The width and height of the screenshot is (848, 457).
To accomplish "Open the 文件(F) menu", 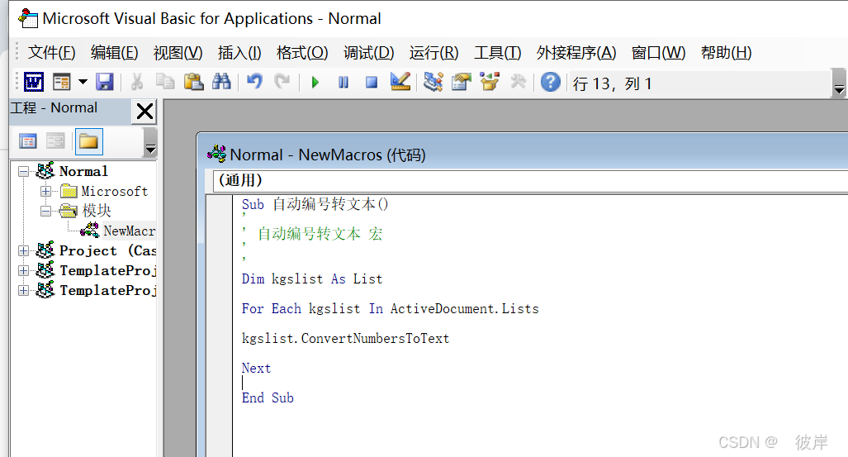I will coord(51,53).
